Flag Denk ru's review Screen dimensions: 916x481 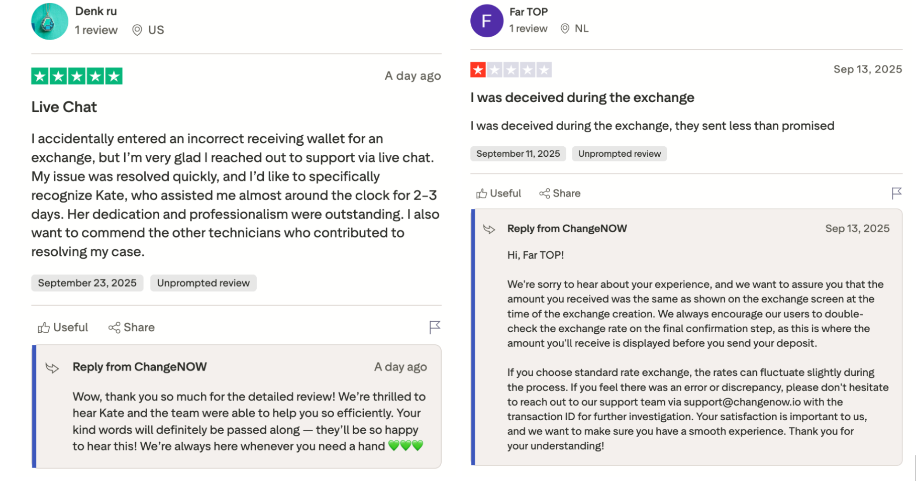(x=435, y=327)
